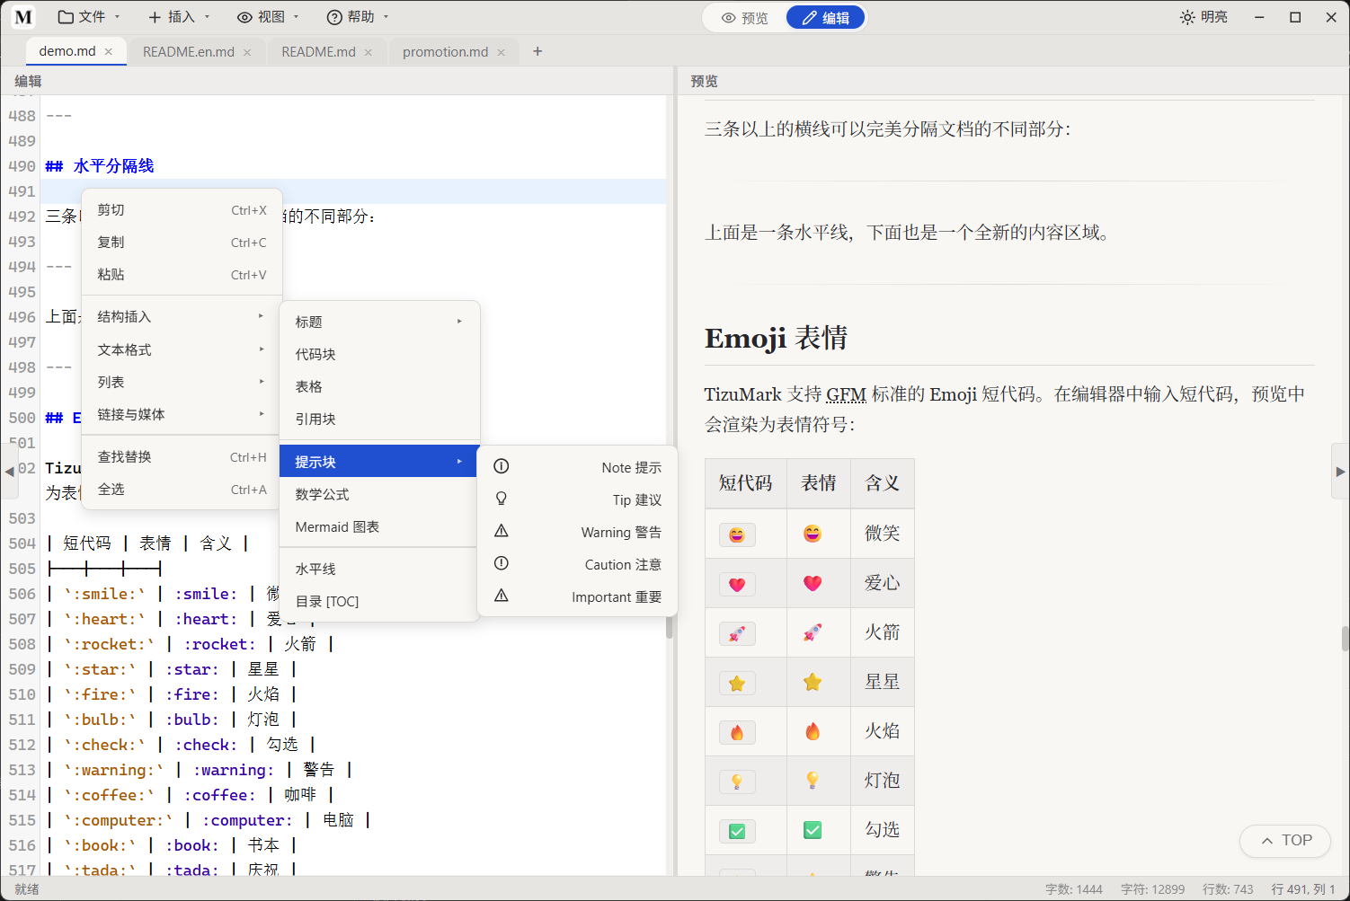Click the 火箭 cell in preview table
The width and height of the screenshot is (1350, 901).
(x=882, y=632)
